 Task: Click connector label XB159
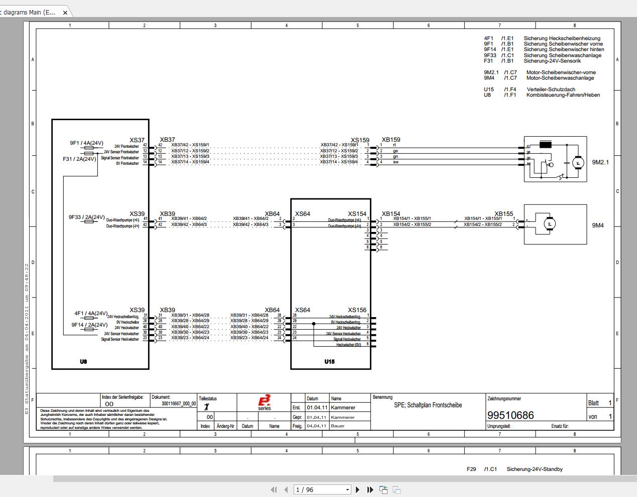point(391,140)
